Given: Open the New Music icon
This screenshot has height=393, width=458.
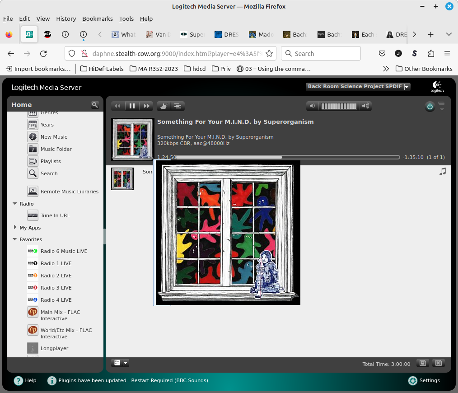Looking at the screenshot, I should tap(33, 137).
